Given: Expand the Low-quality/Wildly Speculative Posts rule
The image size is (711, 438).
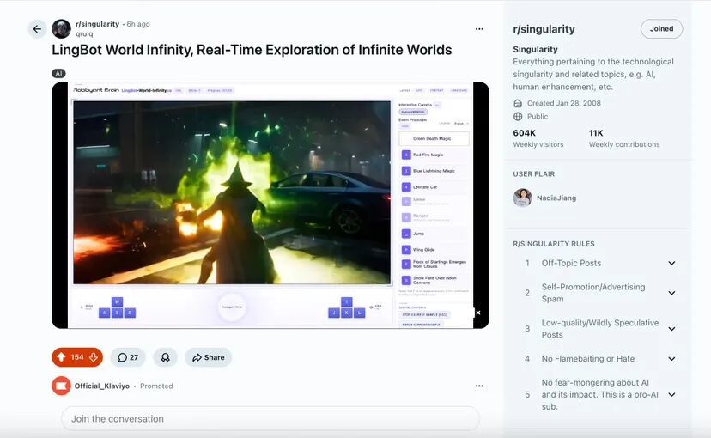Looking at the screenshot, I should click(671, 329).
